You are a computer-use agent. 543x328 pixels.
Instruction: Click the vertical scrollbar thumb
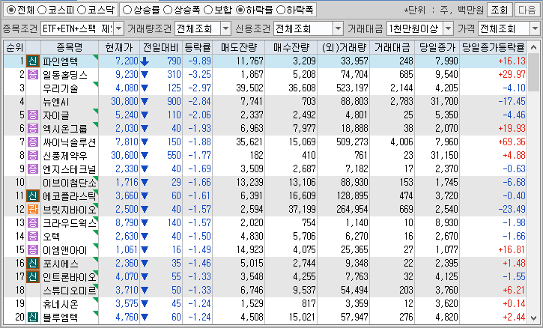pos(534,72)
